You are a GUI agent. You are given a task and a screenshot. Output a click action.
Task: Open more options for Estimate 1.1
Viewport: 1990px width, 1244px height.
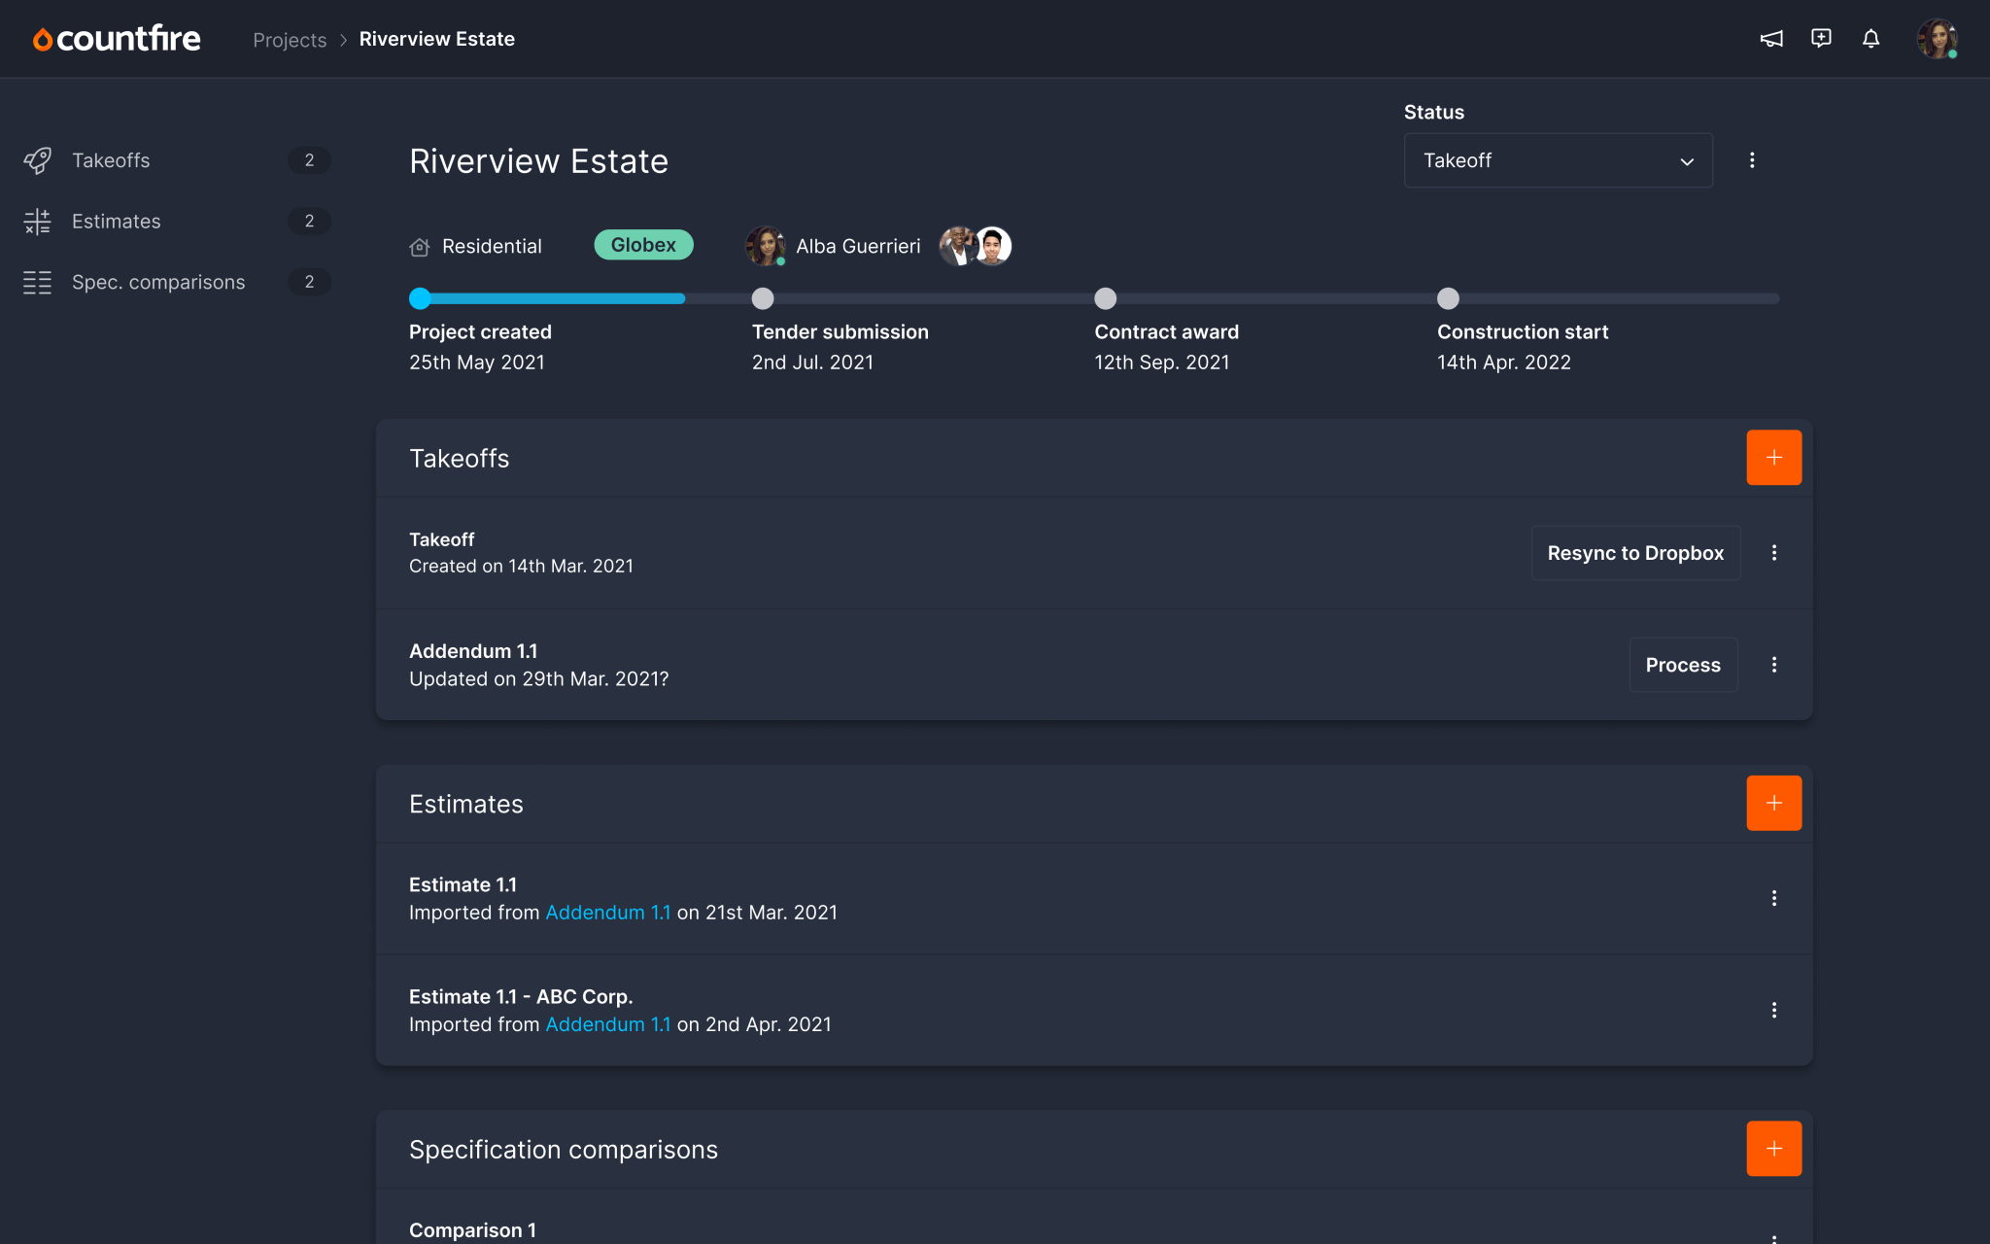(1773, 898)
